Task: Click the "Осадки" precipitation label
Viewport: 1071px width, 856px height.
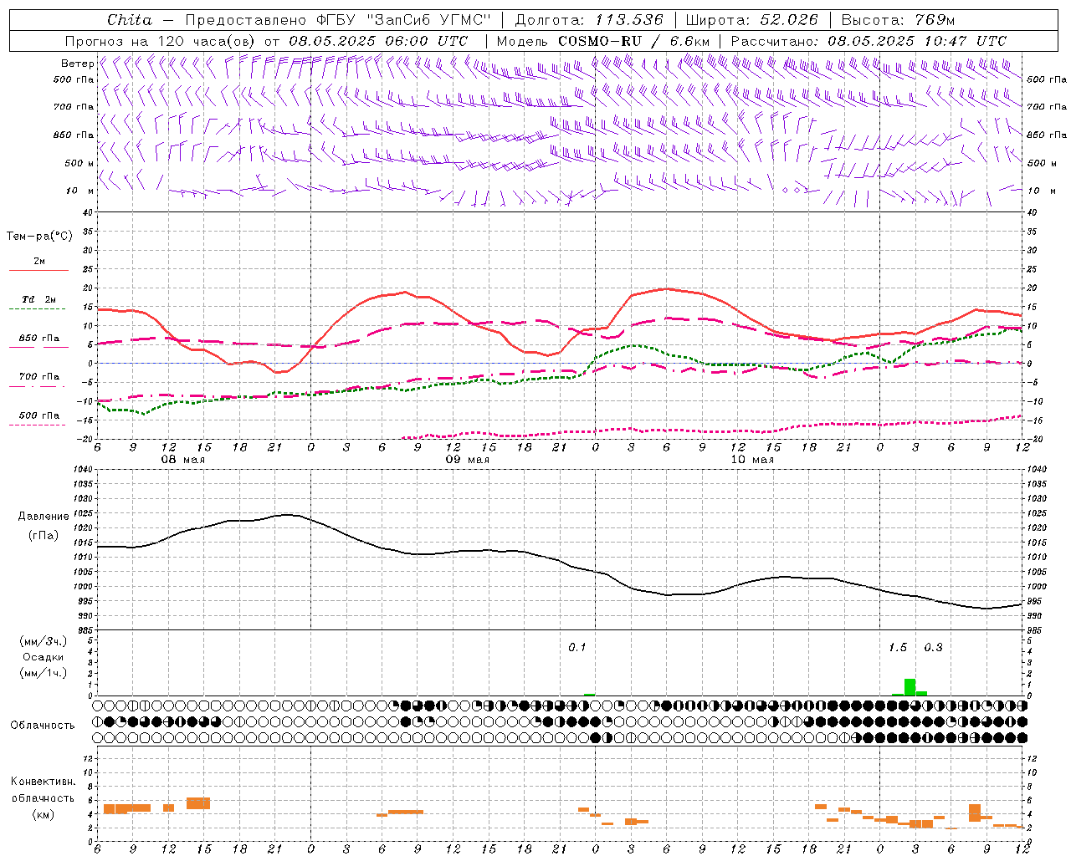Action: [44, 657]
